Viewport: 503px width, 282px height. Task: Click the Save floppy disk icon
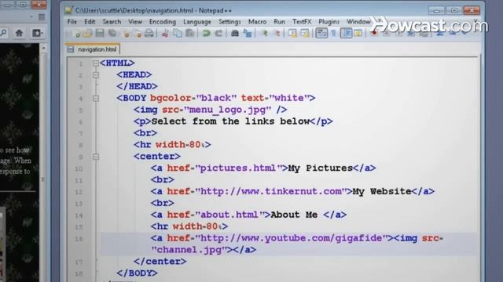(x=100, y=33)
